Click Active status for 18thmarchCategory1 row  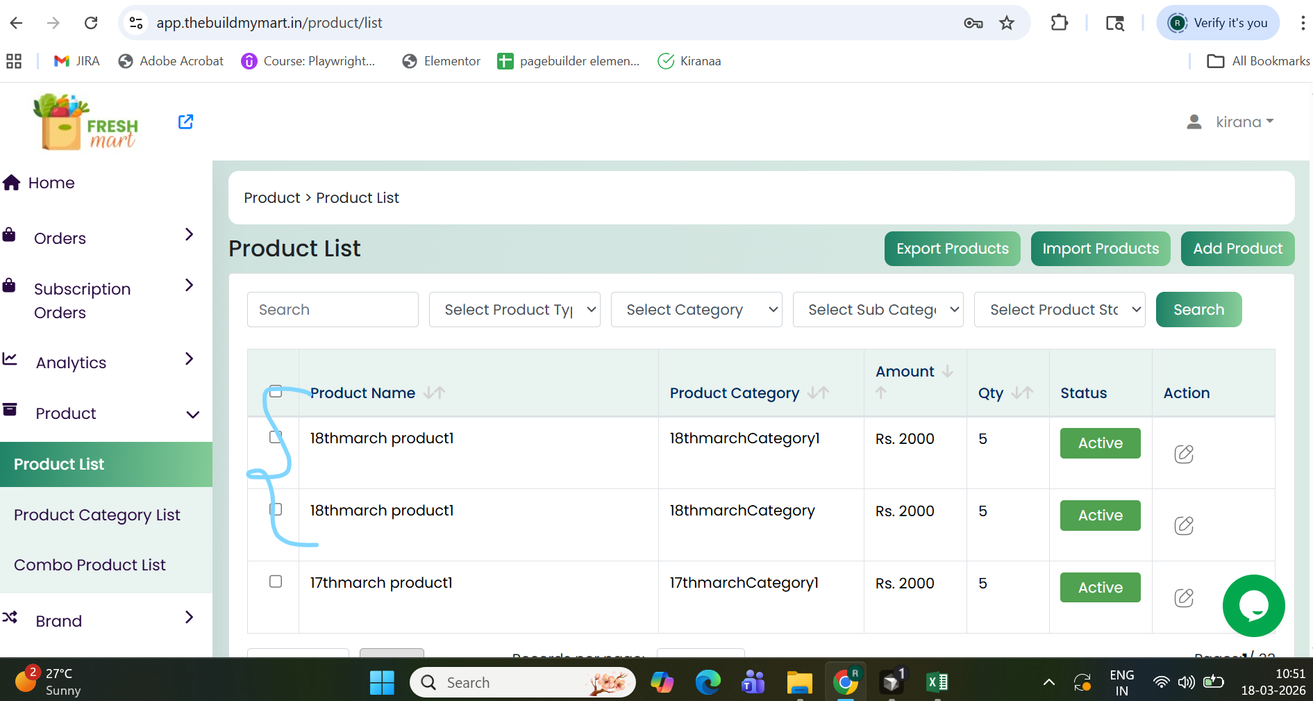tap(1101, 443)
